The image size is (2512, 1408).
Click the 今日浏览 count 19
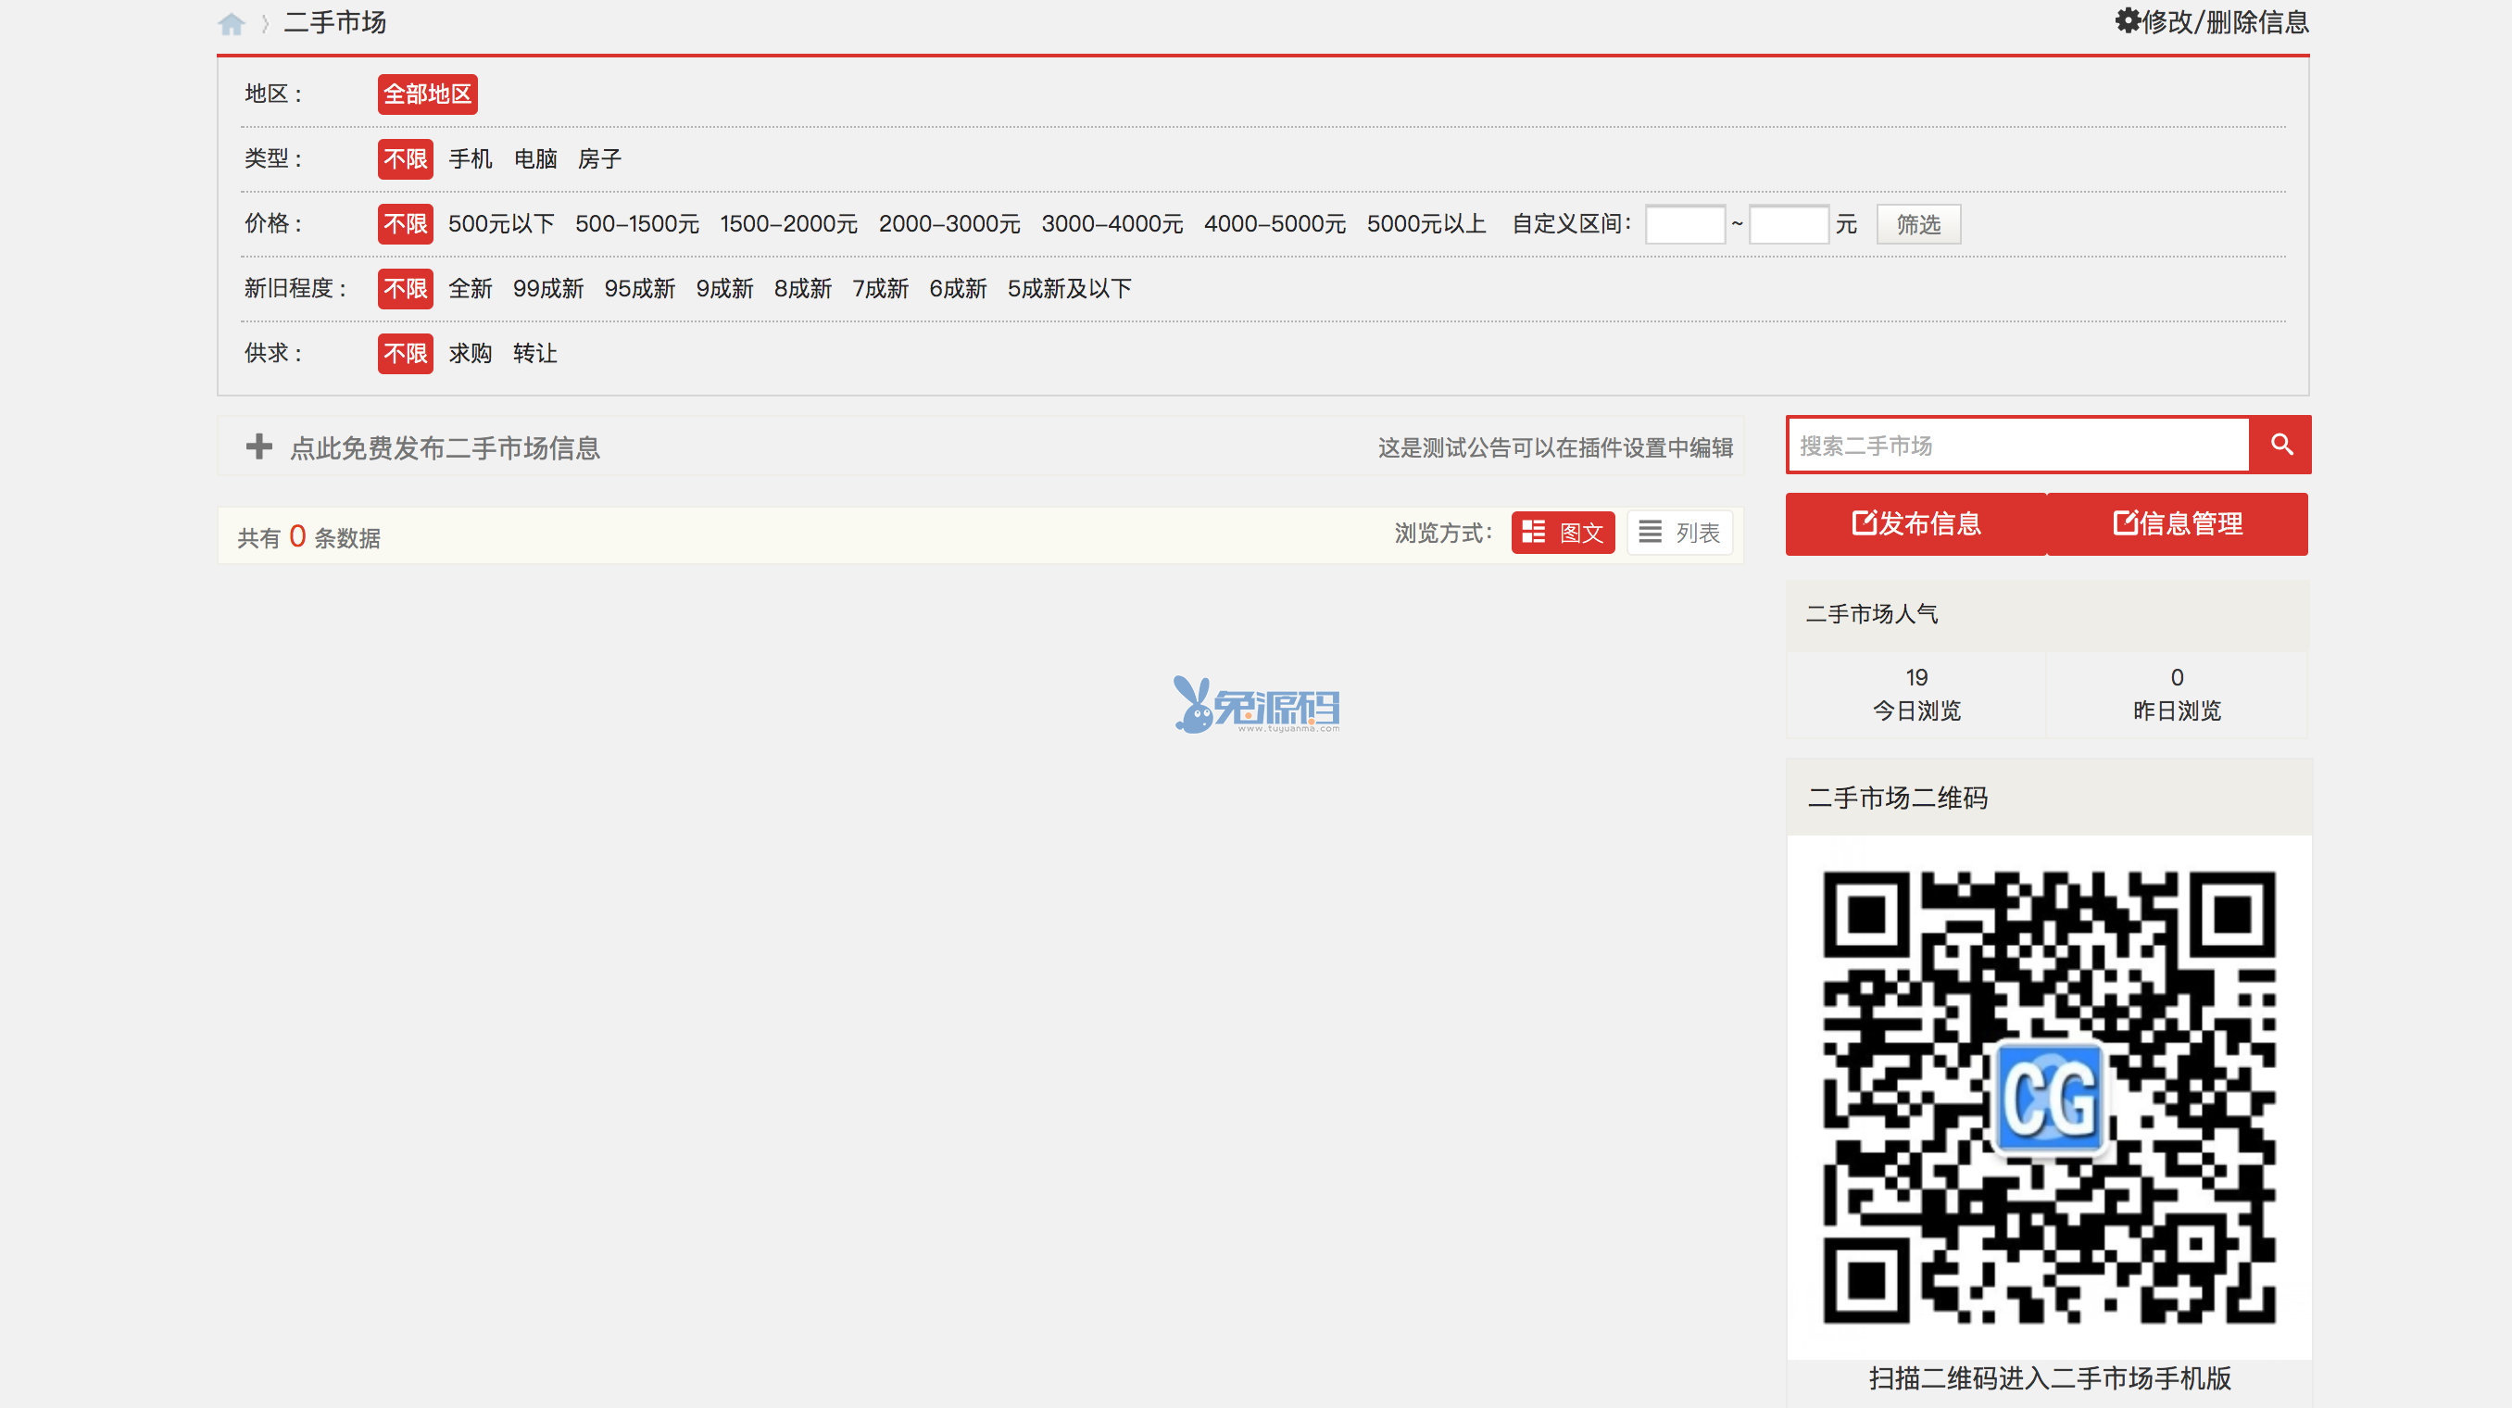point(1916,678)
